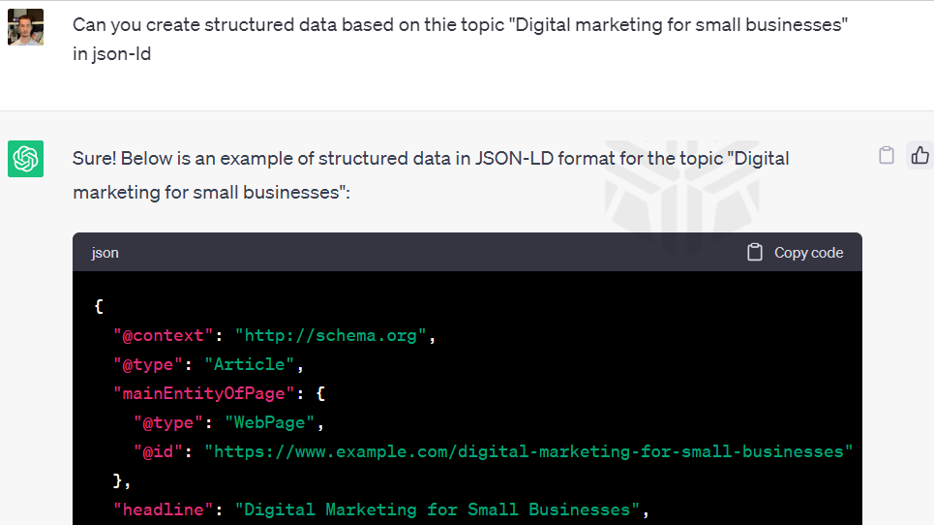Click the "mainEntityOfPage" key
934x525 pixels.
tap(203, 394)
